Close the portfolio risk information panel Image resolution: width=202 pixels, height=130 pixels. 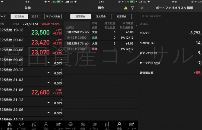click(142, 8)
